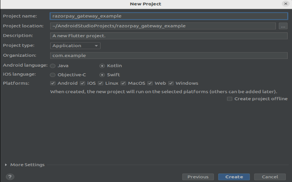Open the project location browse button
The image size is (292, 182).
[x=283, y=26]
